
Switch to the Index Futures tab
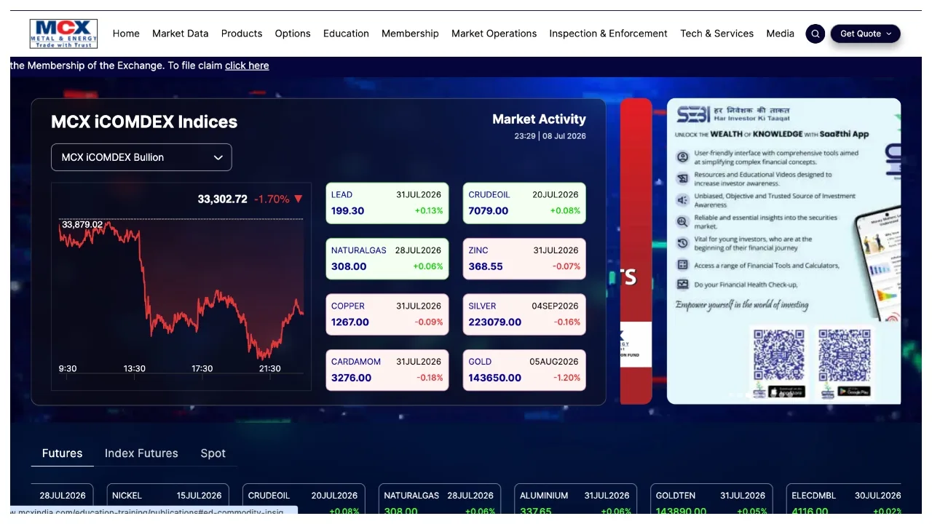(141, 453)
